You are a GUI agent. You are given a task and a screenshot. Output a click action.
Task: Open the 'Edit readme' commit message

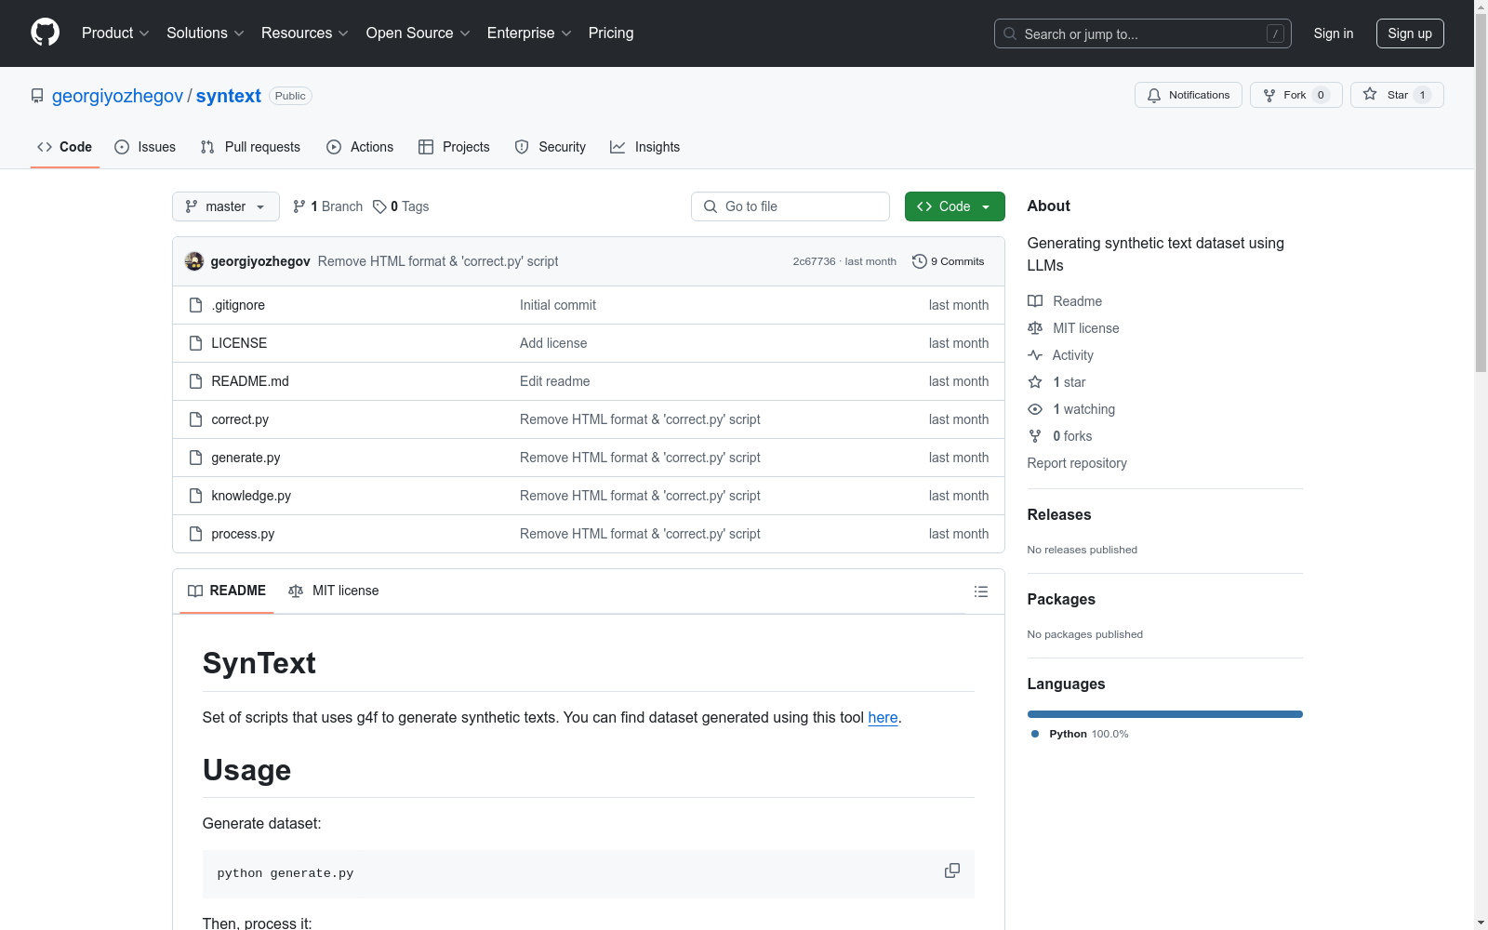coord(555,381)
